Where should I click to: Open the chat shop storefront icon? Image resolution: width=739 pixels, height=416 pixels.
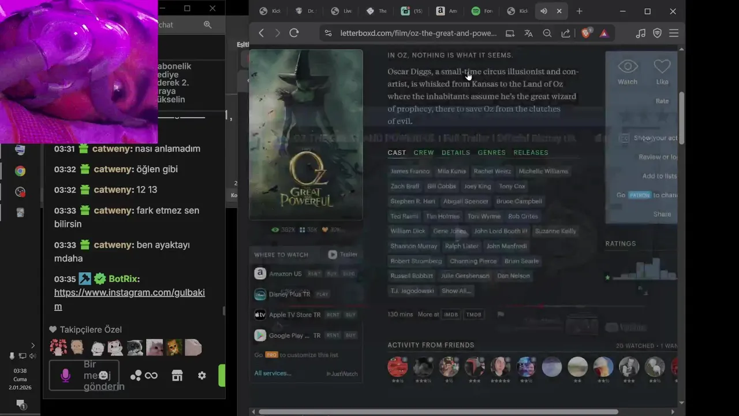coord(177,376)
